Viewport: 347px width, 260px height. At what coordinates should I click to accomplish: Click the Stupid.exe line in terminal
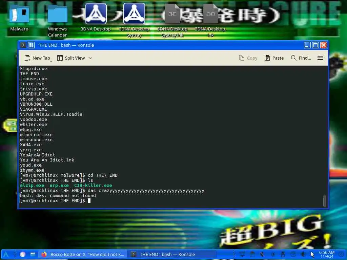point(34,68)
